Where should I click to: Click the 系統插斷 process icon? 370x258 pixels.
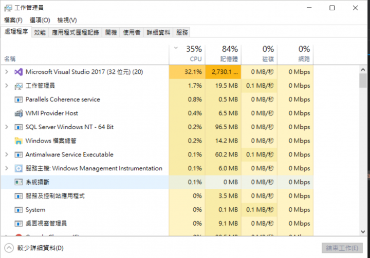pyautogui.click(x=18, y=182)
